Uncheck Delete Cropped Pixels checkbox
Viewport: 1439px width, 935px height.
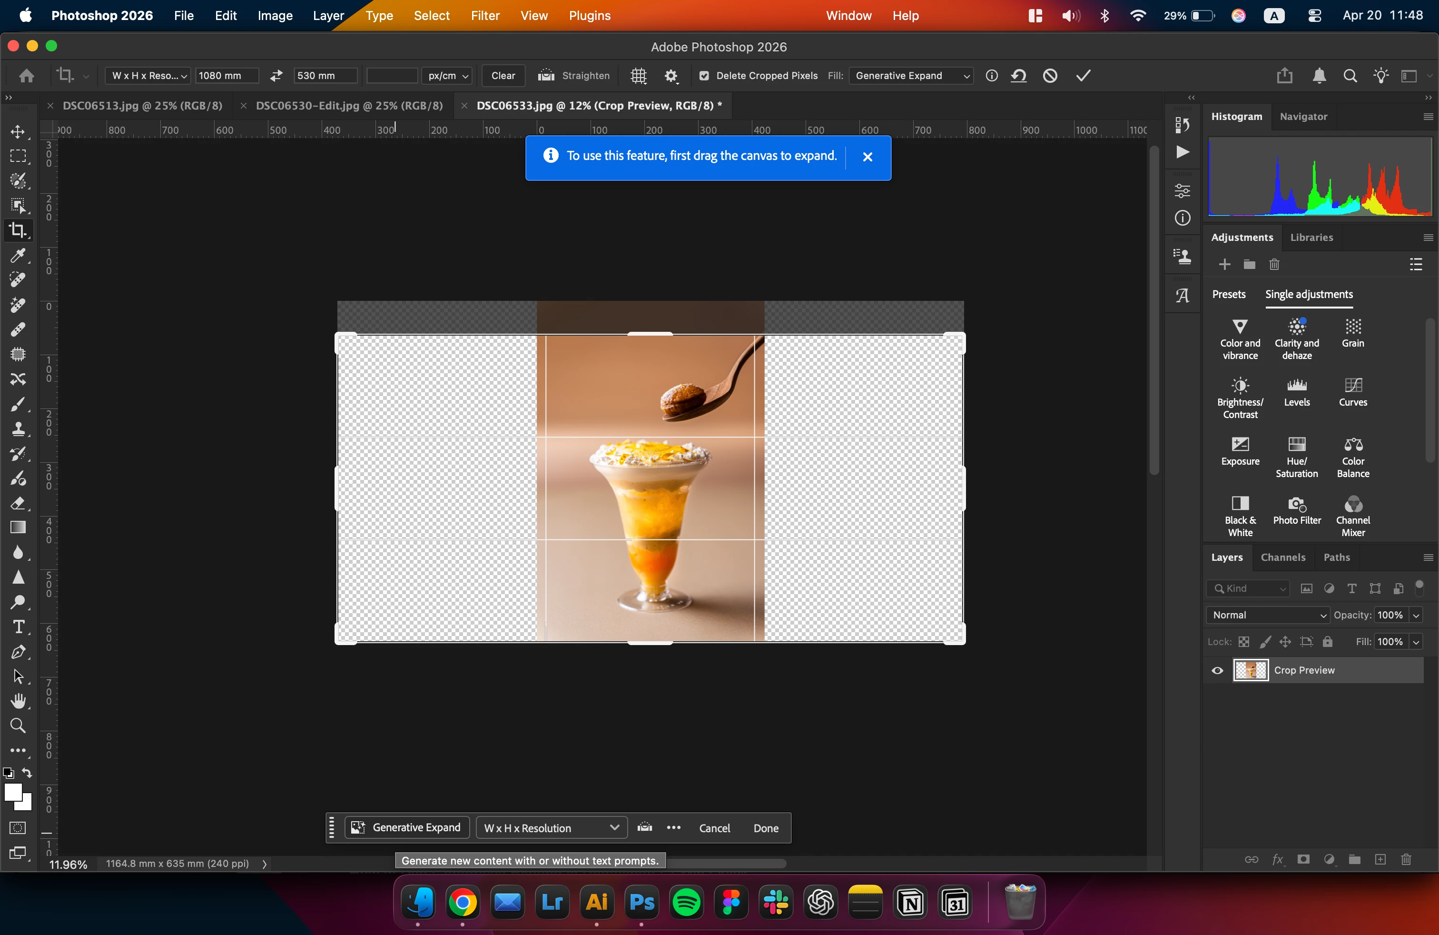(704, 76)
